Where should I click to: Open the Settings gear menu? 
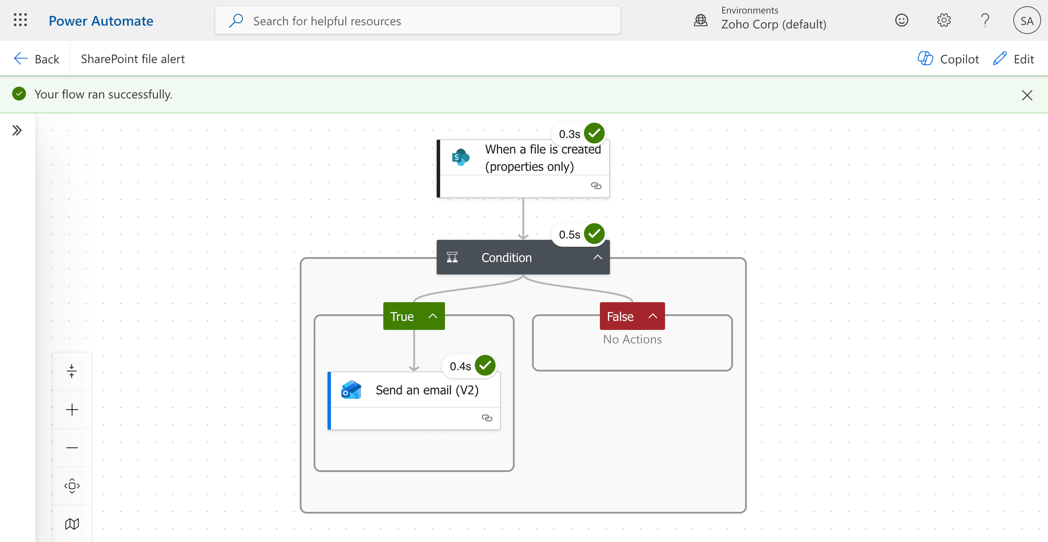click(x=944, y=20)
